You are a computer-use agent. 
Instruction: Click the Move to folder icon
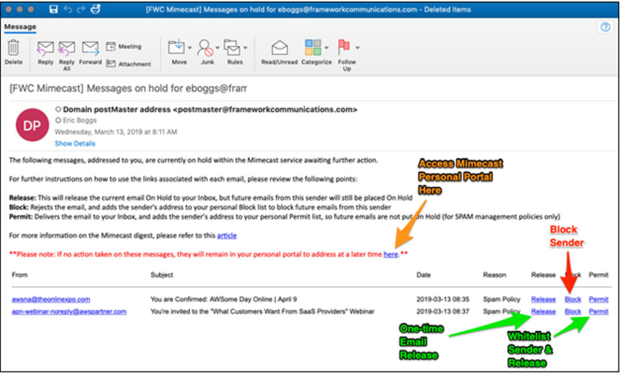(x=176, y=47)
